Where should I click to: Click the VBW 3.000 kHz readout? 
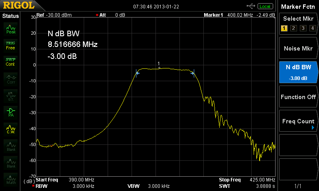[148, 186]
